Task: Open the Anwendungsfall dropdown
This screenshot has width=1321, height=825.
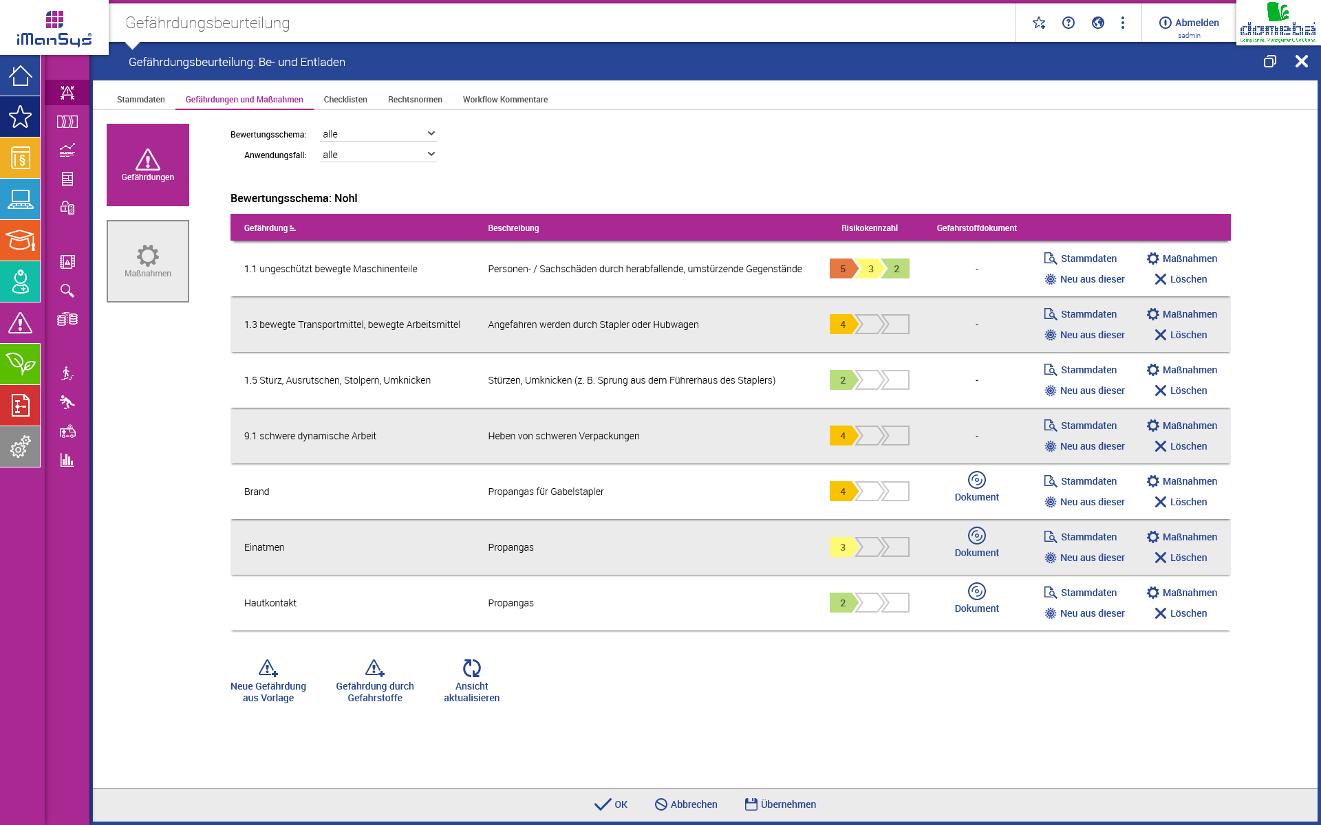Action: (377, 153)
